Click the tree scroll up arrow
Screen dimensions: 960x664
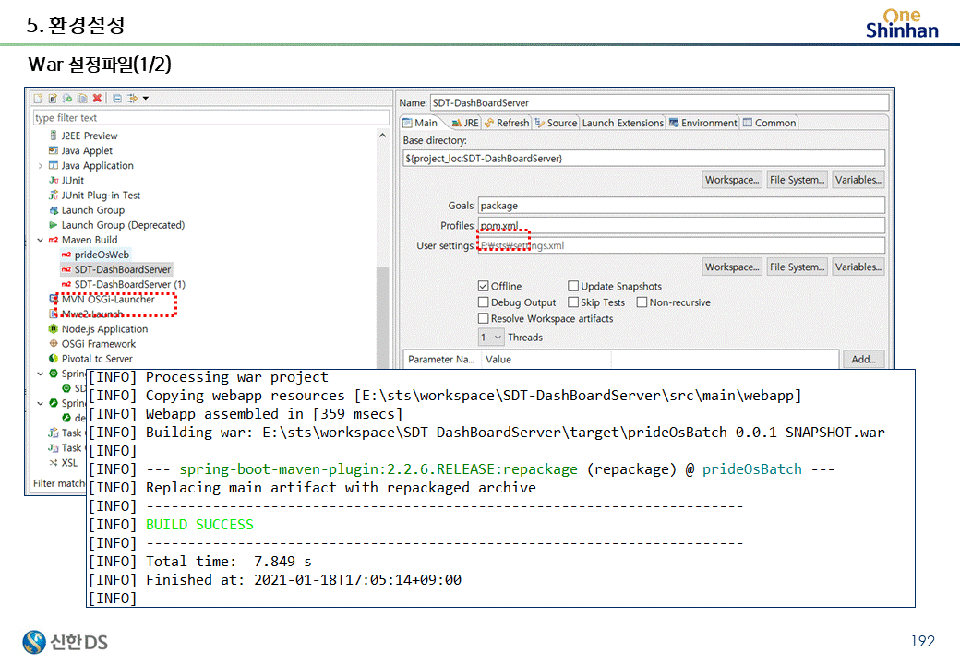tap(383, 136)
